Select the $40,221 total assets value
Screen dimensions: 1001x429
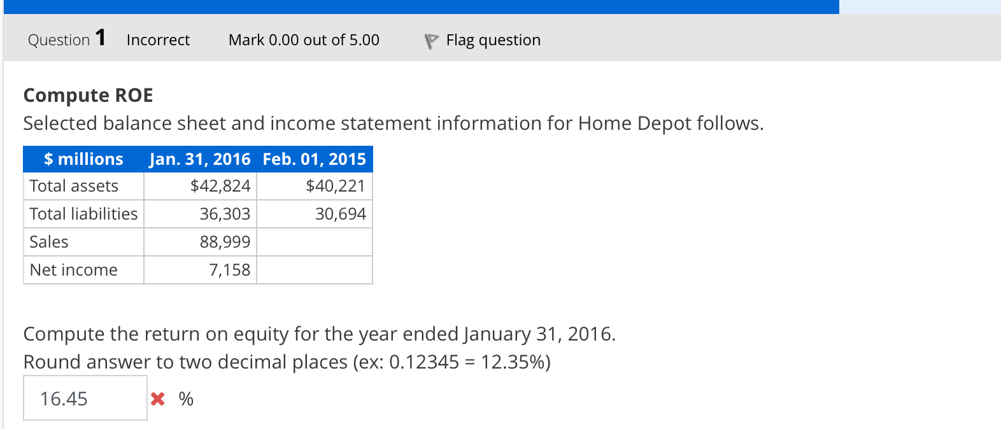click(336, 186)
